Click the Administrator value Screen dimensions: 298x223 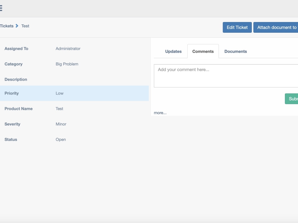pyautogui.click(x=68, y=48)
